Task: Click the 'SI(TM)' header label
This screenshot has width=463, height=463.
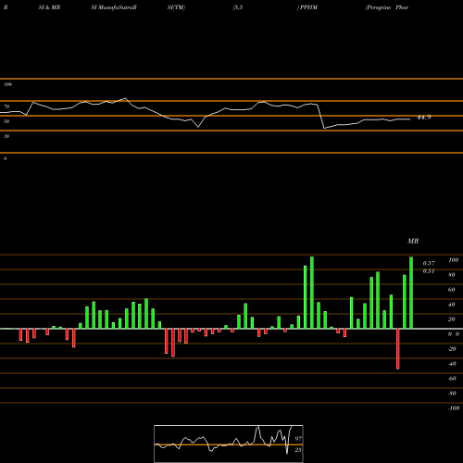Action: point(176,7)
